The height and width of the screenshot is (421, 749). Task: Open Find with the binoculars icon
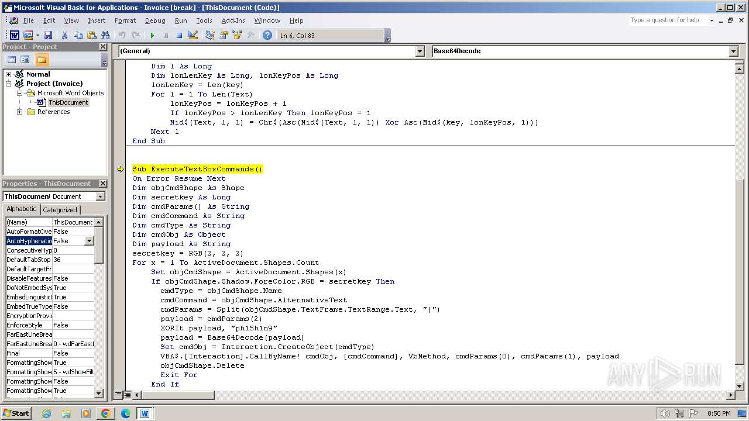tap(105, 36)
